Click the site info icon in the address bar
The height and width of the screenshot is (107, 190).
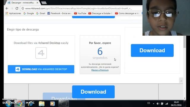23,9
